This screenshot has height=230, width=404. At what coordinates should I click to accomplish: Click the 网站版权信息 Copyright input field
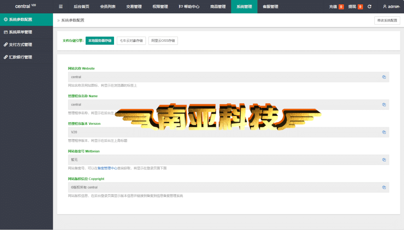tap(228, 187)
